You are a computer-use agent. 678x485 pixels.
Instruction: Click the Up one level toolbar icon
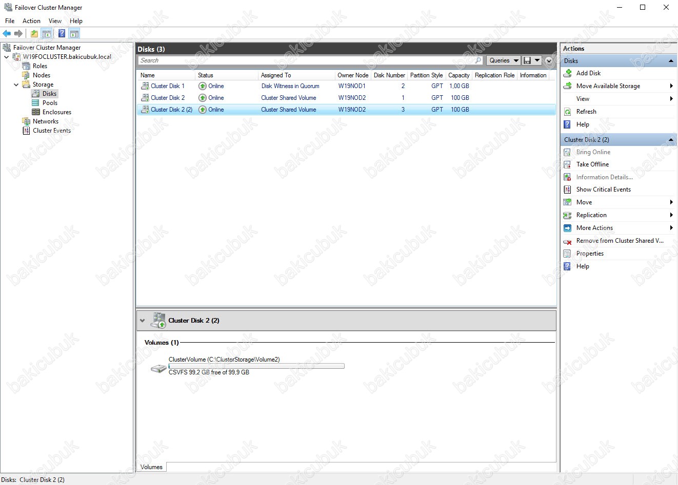34,34
